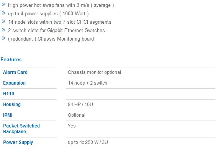This screenshot has height=147, width=218.
Task: Click the Yes value for Packet Switched Backplane
Action: click(72, 126)
